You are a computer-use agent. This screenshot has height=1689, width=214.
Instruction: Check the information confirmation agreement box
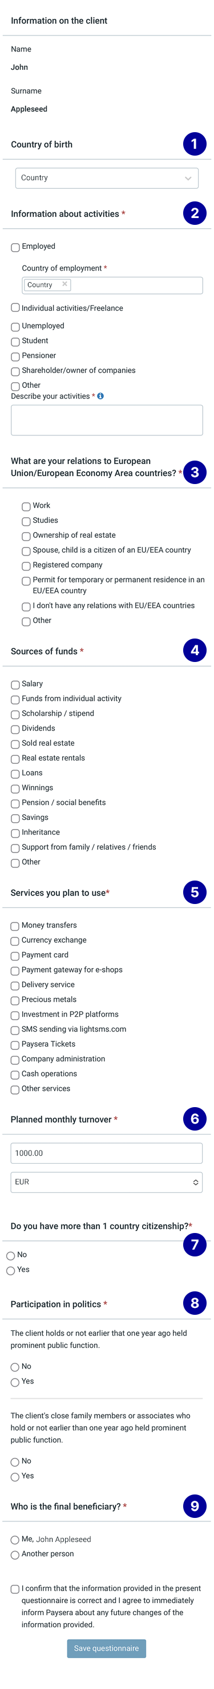click(15, 1589)
